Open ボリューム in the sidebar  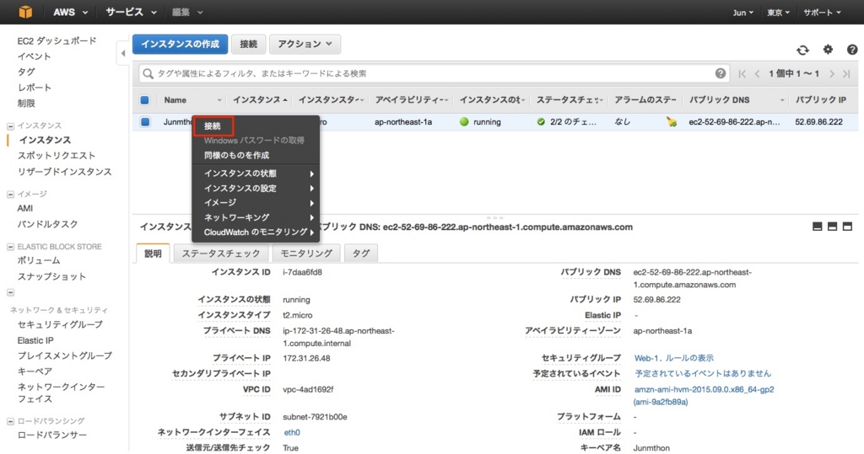tap(39, 260)
